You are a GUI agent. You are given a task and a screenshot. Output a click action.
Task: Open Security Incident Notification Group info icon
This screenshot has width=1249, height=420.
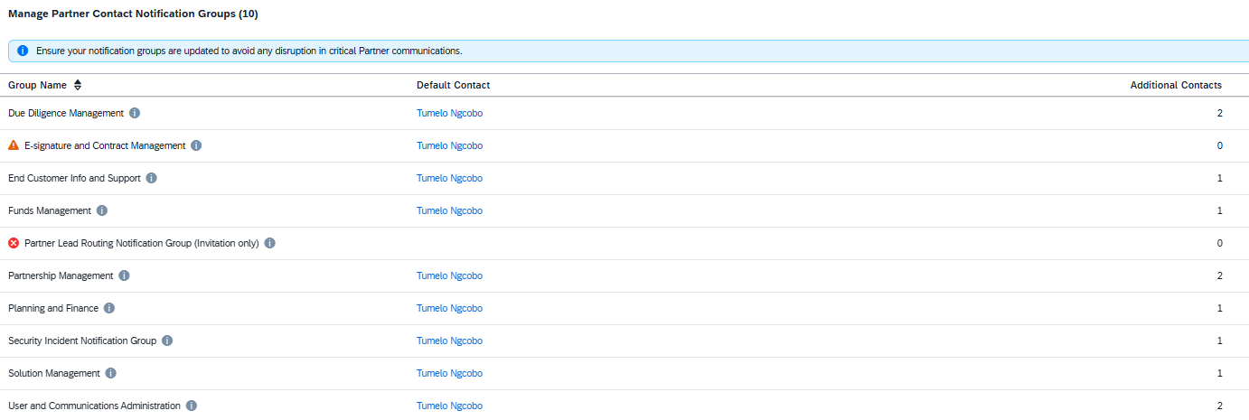click(167, 341)
